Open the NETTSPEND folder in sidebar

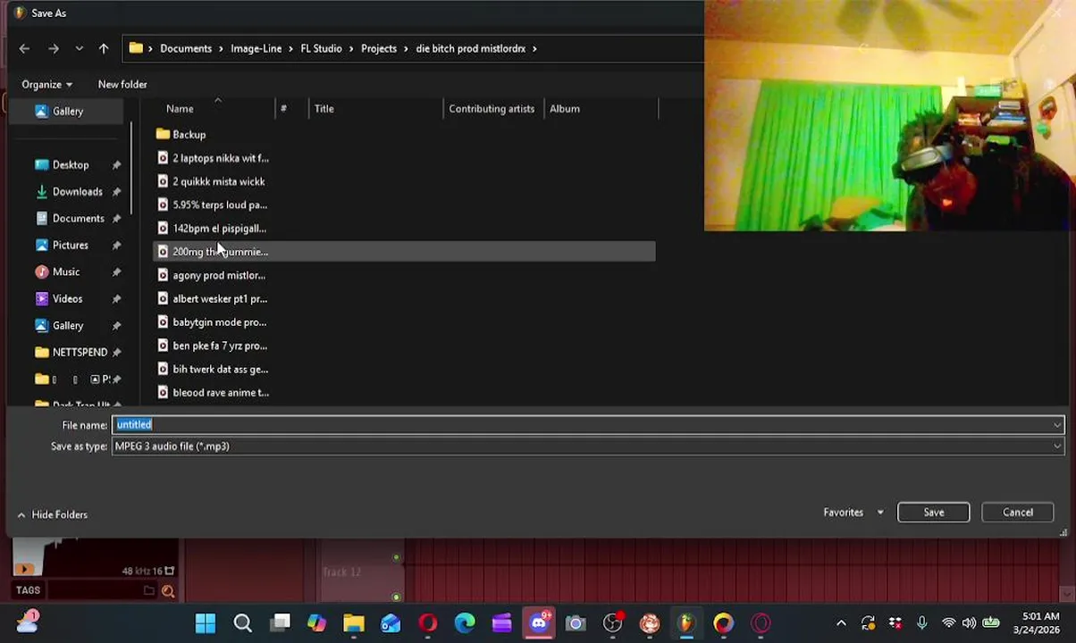point(80,352)
